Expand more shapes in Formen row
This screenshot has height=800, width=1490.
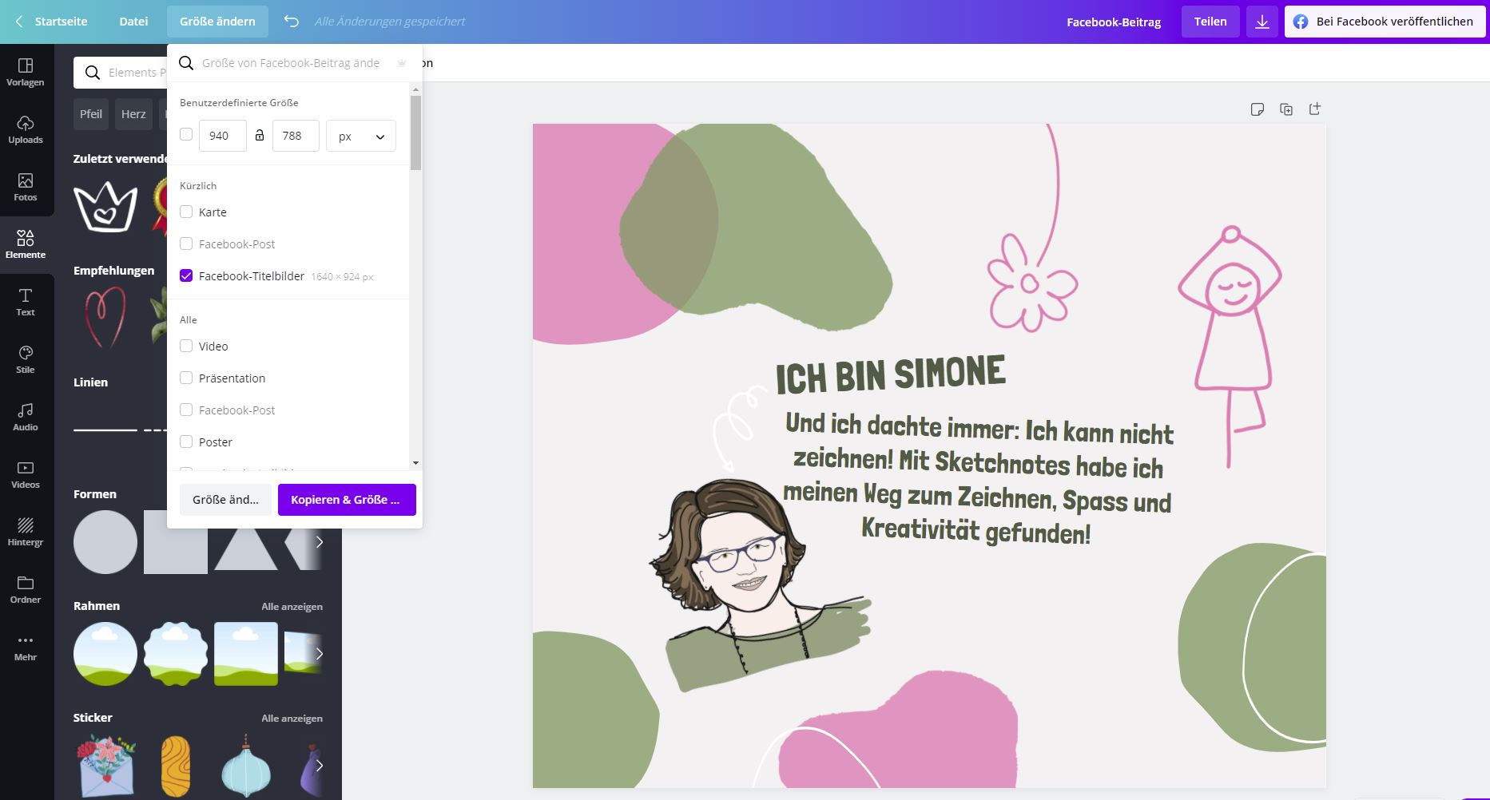[319, 542]
